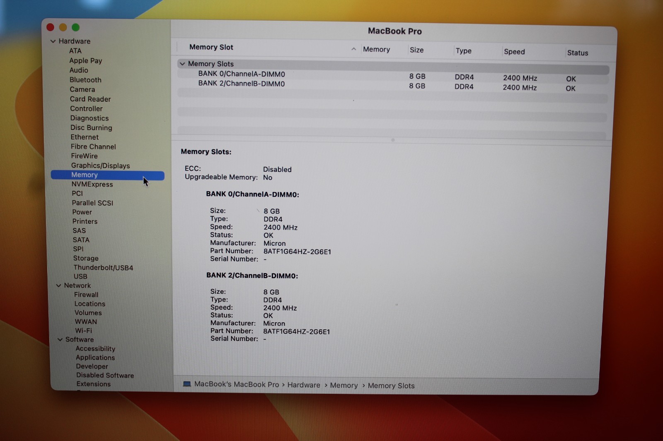Select the BANK 0/ChannelA-DIMM0 table row
Viewport: 663px width, 441px height.
(x=393, y=76)
